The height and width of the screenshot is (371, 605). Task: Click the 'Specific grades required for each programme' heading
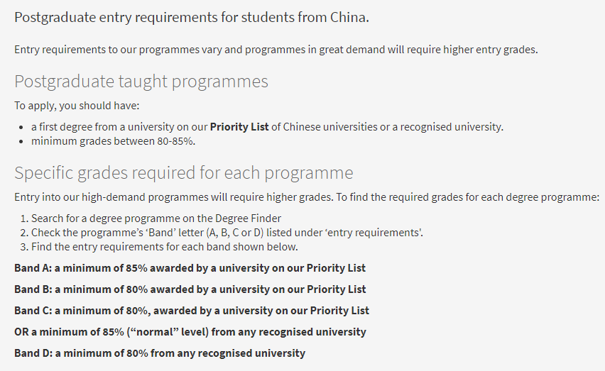point(183,173)
